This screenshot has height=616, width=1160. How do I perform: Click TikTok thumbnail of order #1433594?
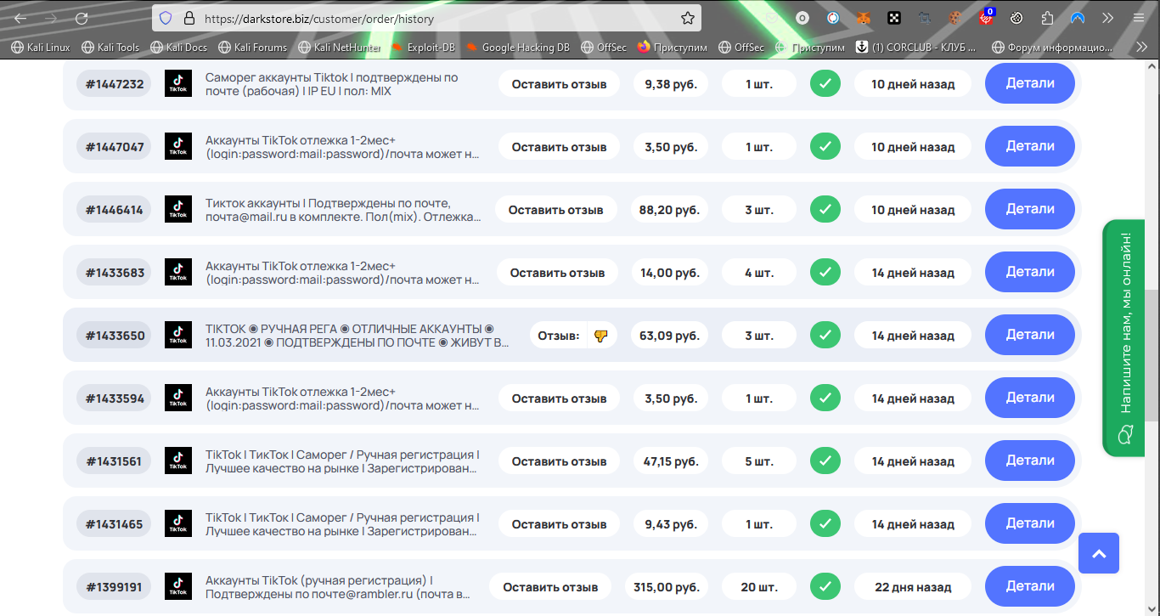pos(178,398)
